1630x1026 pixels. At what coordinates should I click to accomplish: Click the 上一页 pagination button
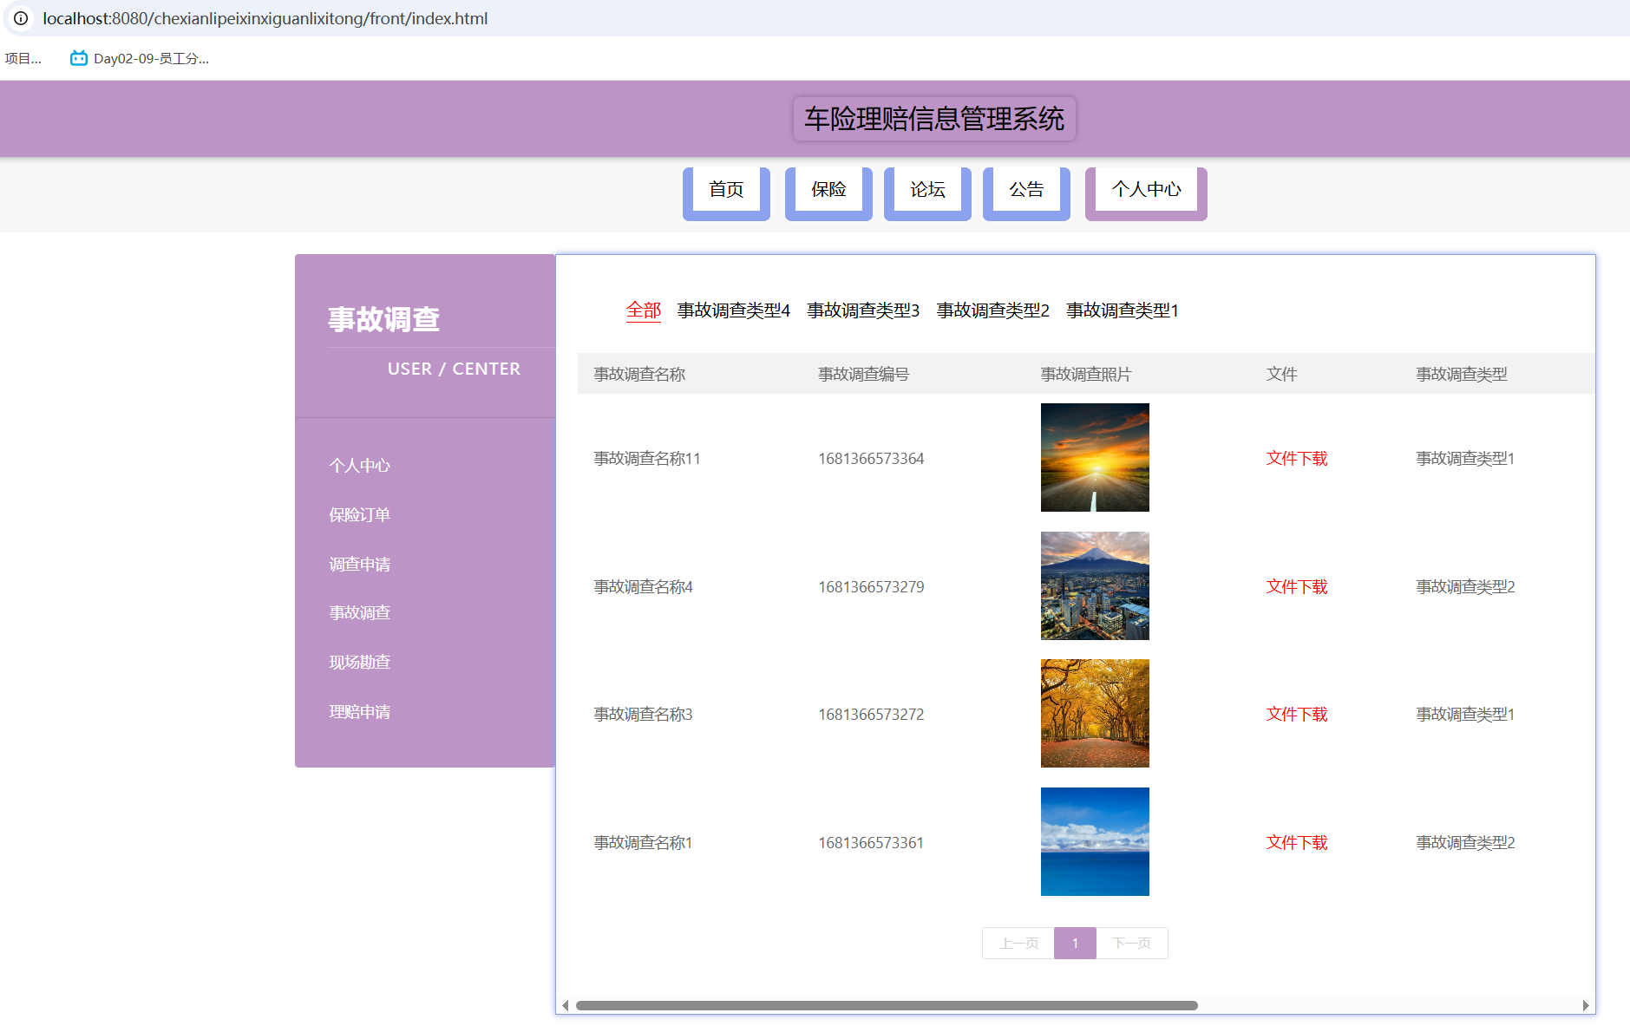coord(1018,944)
